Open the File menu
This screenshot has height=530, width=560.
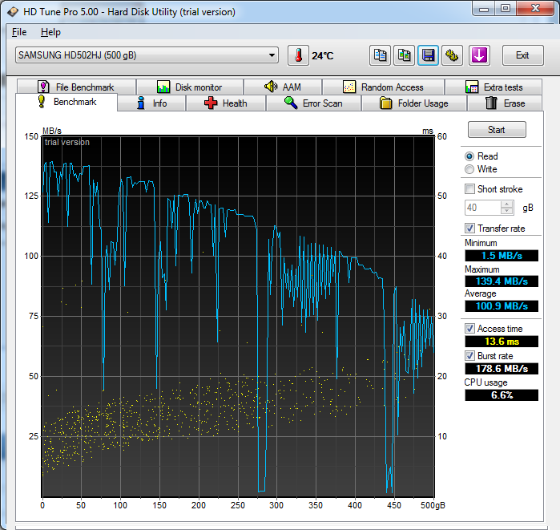19,32
